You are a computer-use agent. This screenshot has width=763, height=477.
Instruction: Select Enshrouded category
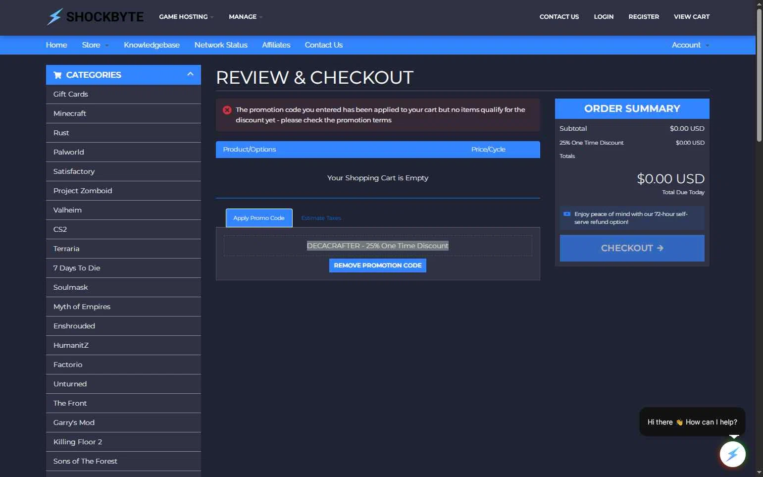pyautogui.click(x=123, y=326)
